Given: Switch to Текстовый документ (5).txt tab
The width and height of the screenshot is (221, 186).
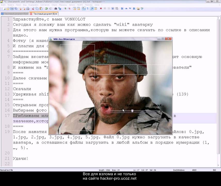Looking at the screenshot, I should coord(15,14).
